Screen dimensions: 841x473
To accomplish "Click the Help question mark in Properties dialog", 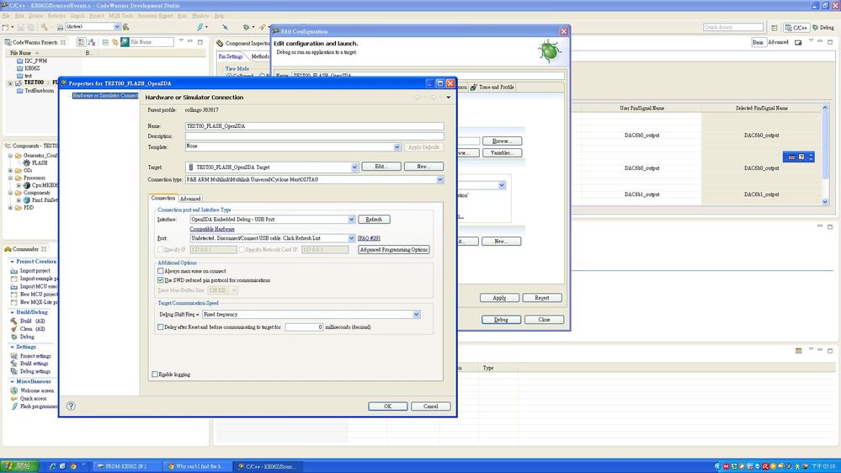I will [x=71, y=406].
